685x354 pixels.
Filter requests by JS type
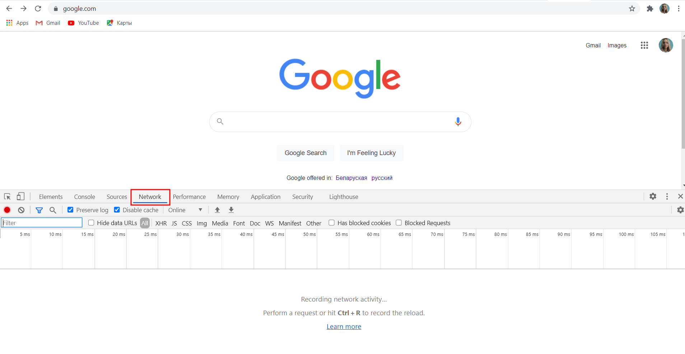click(x=174, y=223)
